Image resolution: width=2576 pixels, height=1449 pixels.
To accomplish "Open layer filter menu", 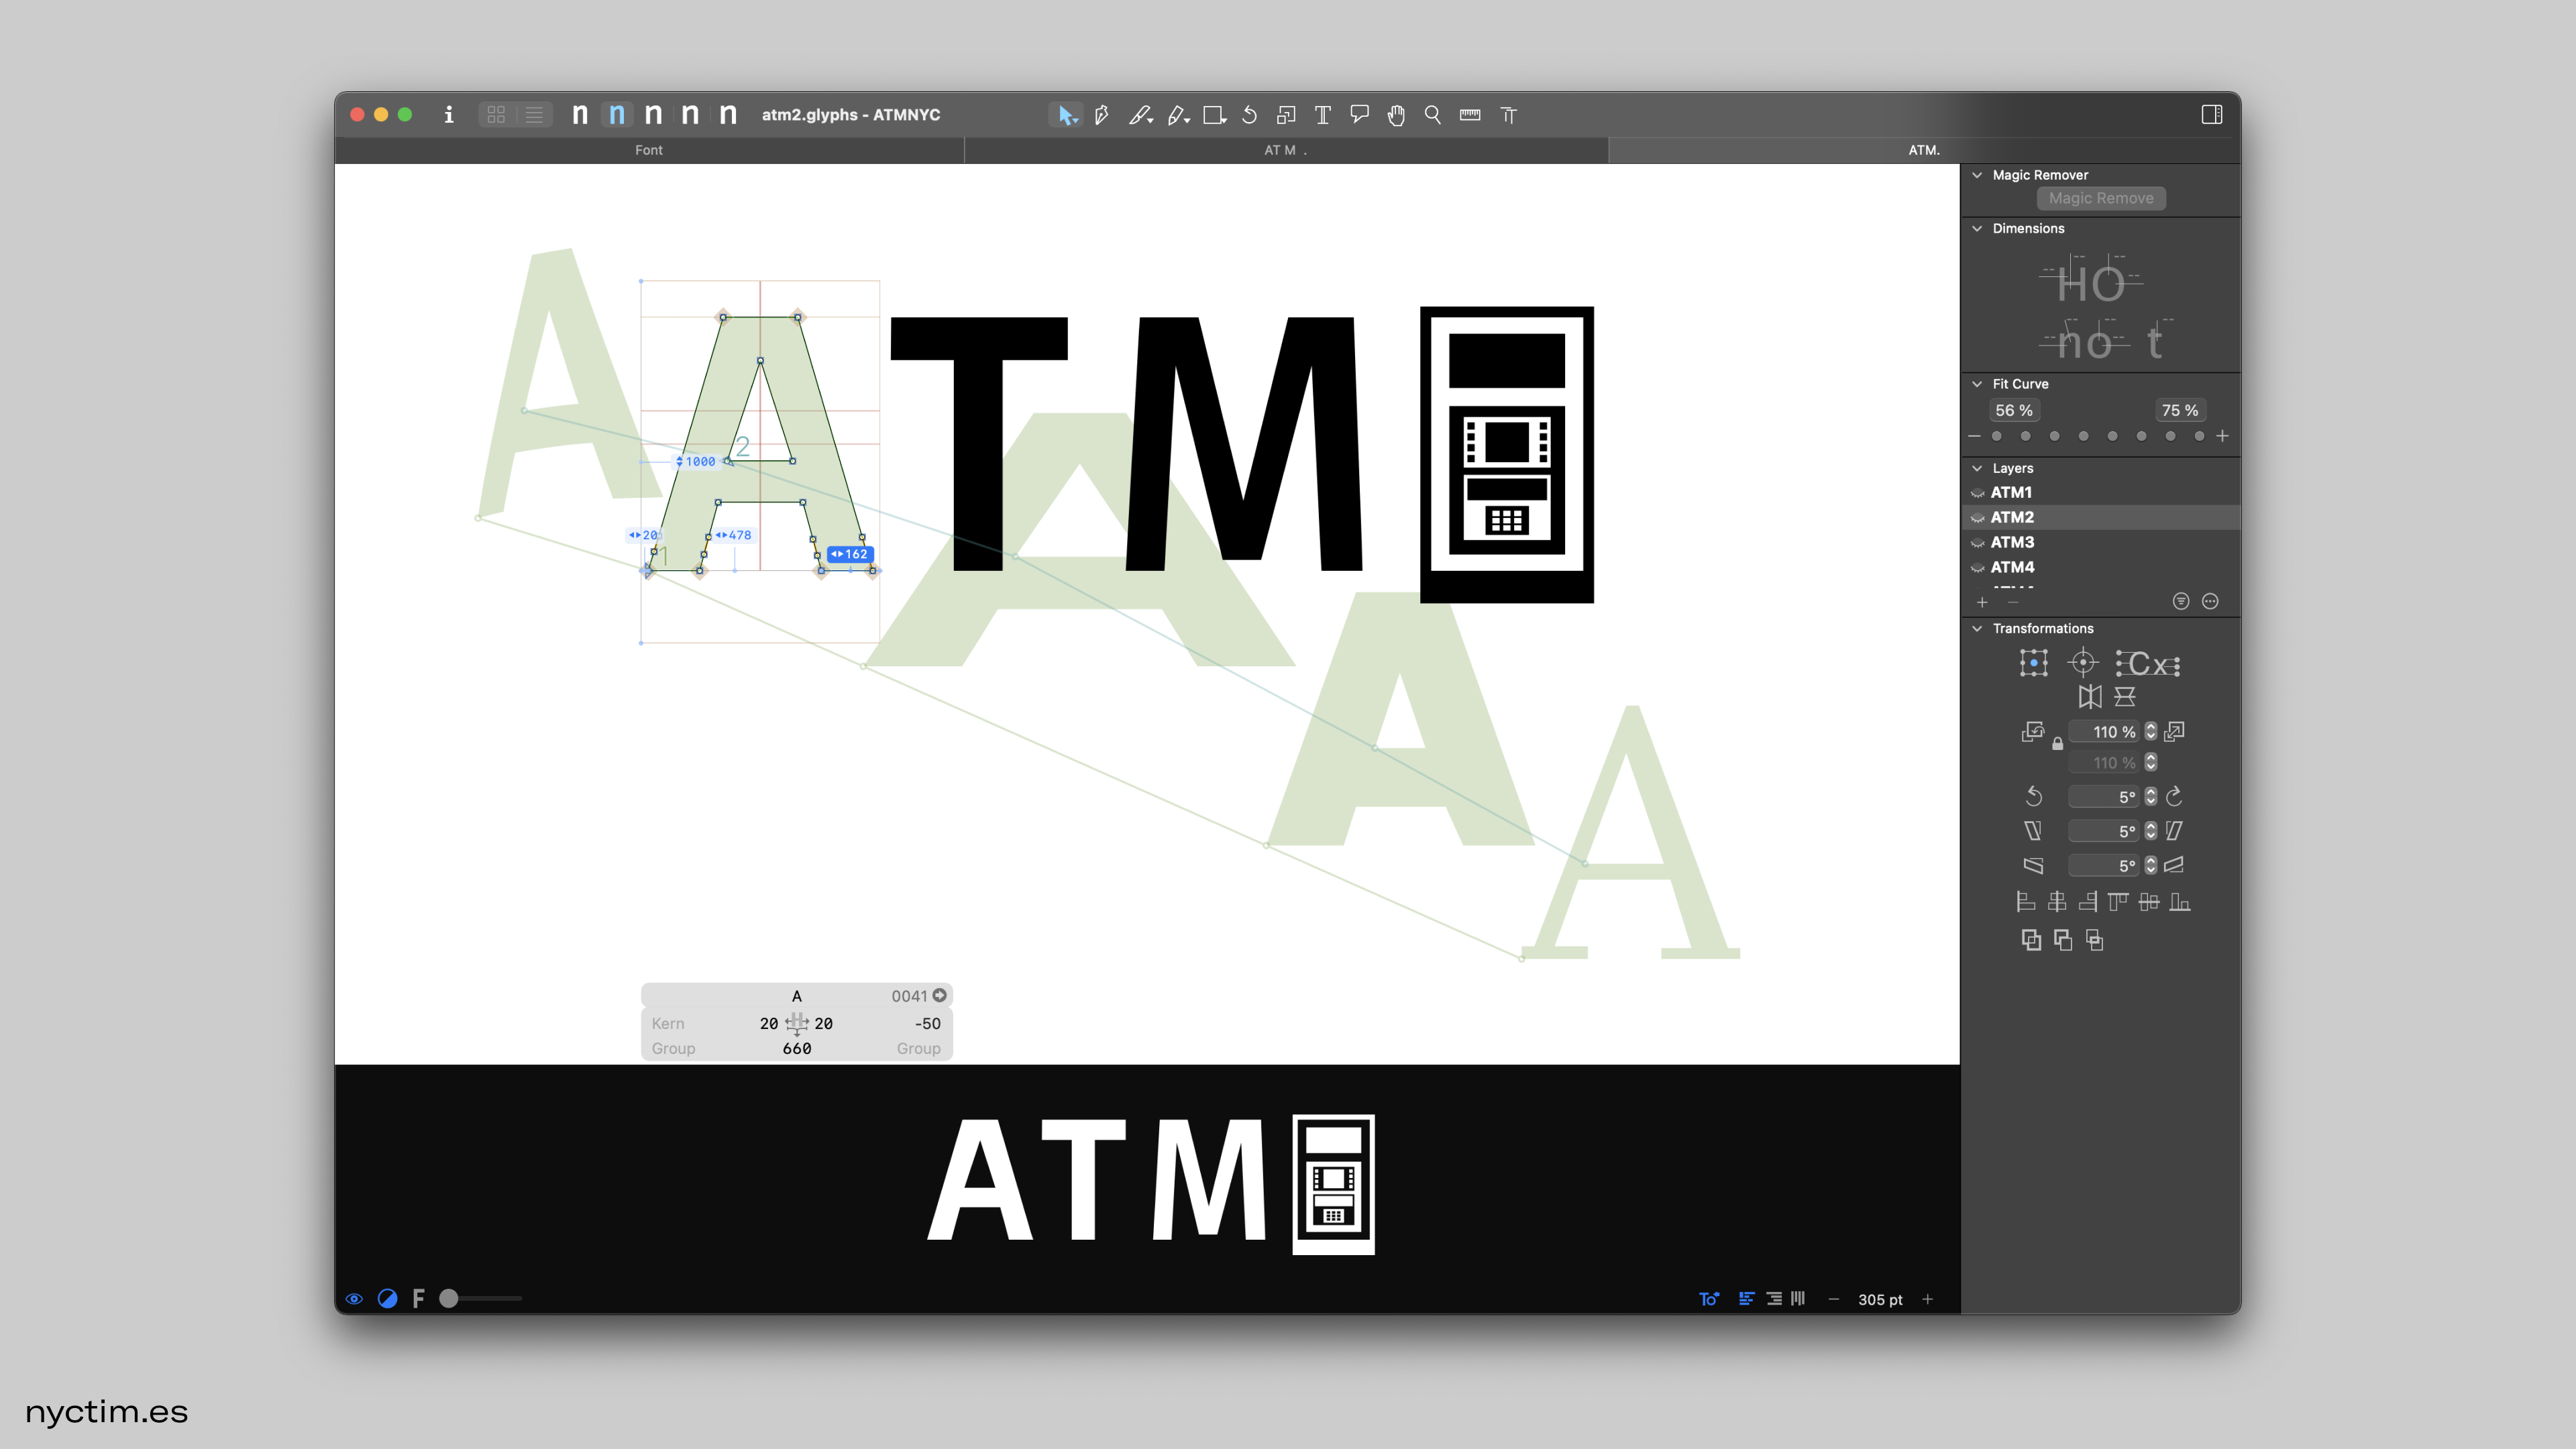I will coord(2181,601).
